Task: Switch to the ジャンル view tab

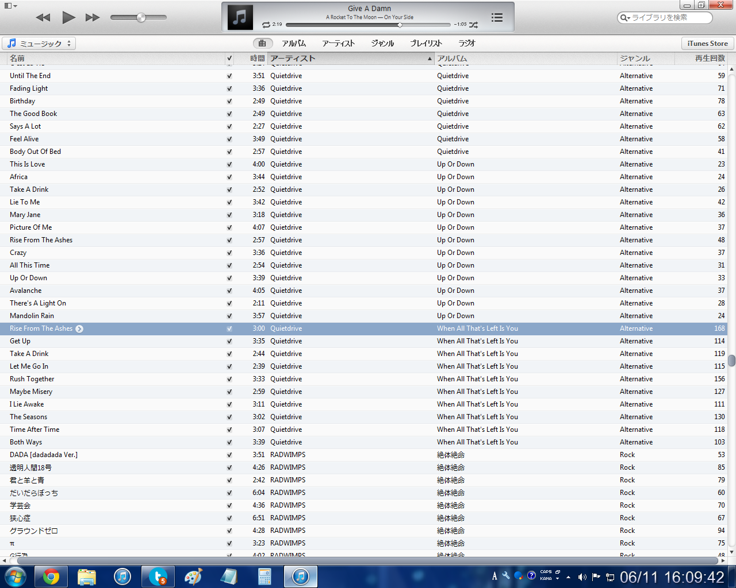Action: point(382,43)
